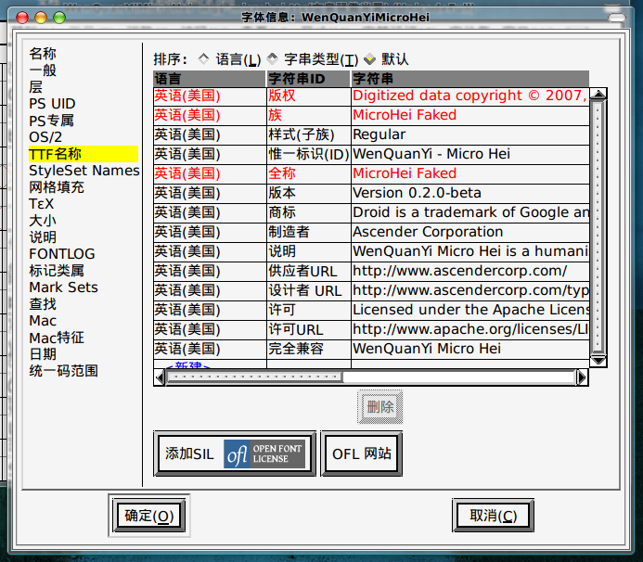The height and width of the screenshot is (562, 643).
Task: Open the OFL 网站 button
Action: coord(361,453)
